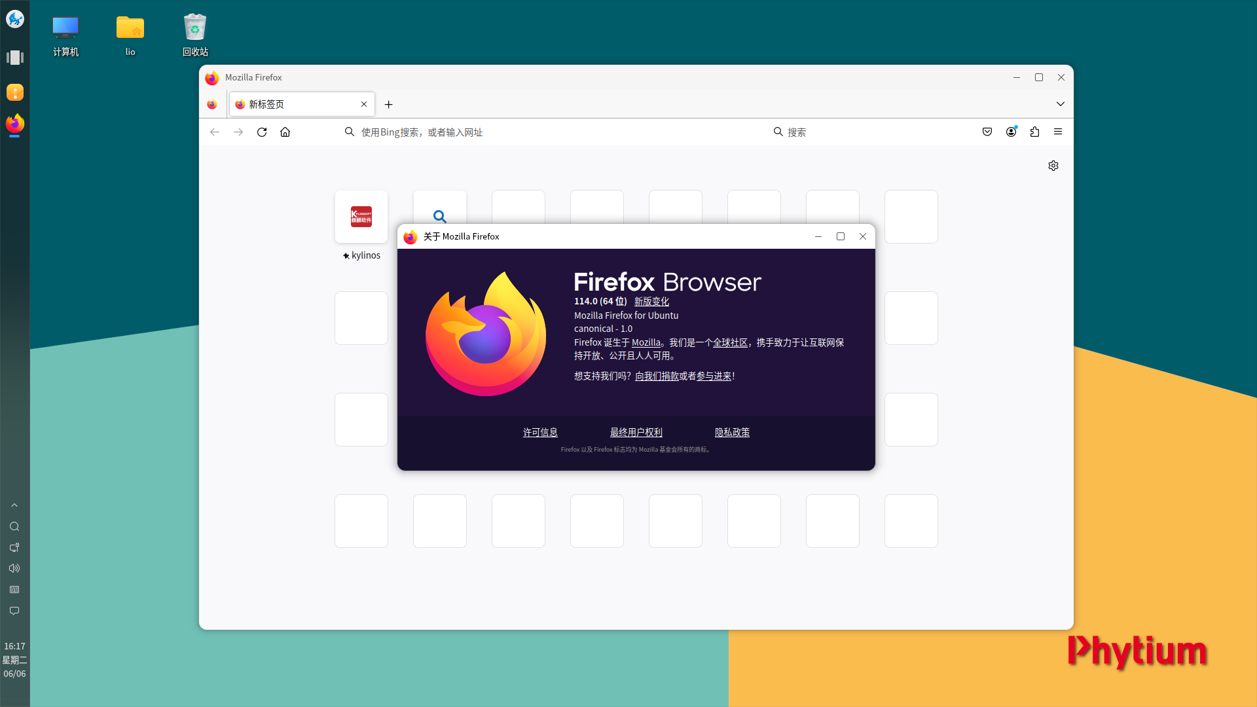Viewport: 1257px width, 707px height.
Task: Open the 隐私政策 link
Action: 732,433
